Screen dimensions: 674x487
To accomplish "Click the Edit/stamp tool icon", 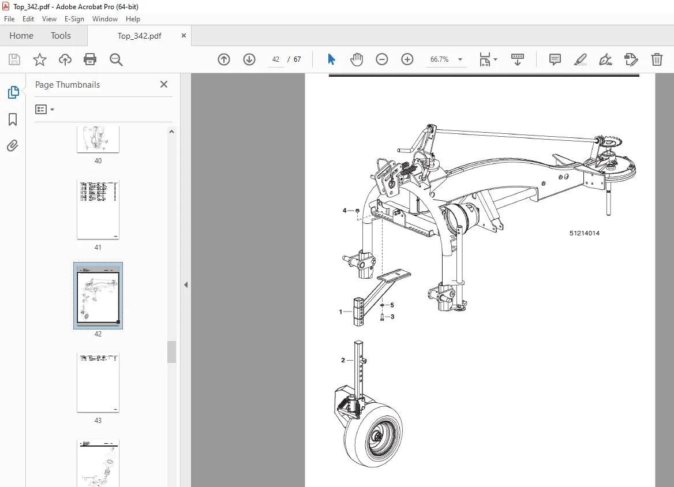I will point(631,59).
